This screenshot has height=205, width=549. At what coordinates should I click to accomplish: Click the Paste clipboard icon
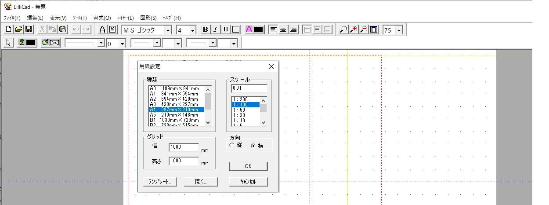point(62,29)
